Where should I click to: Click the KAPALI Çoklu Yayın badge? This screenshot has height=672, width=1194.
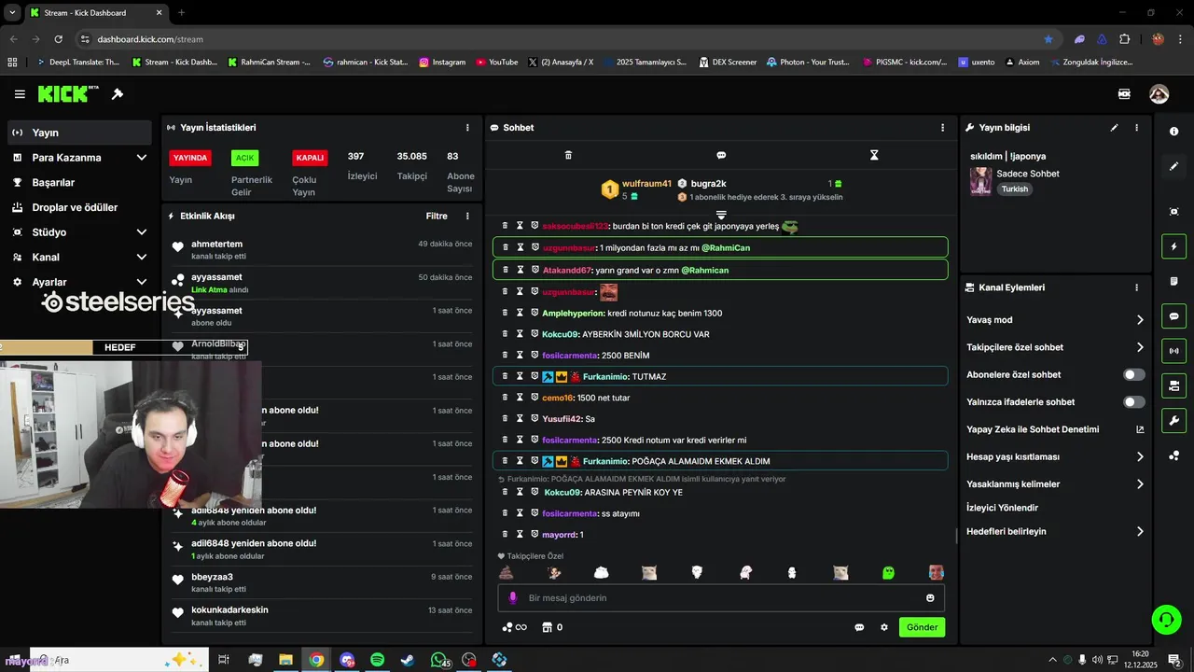310,158
